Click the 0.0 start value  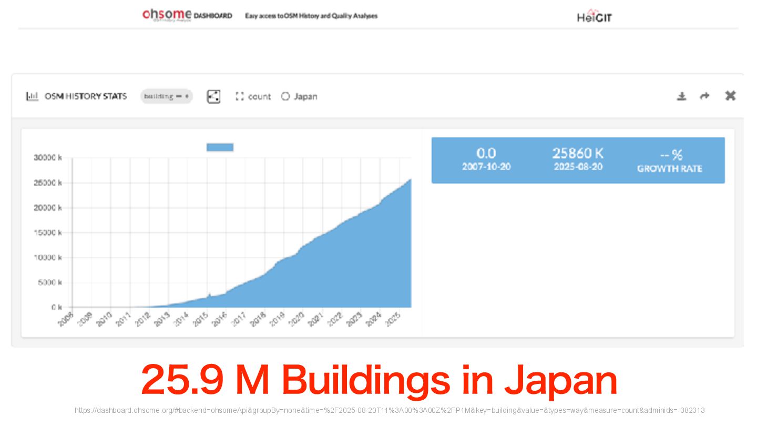[486, 153]
